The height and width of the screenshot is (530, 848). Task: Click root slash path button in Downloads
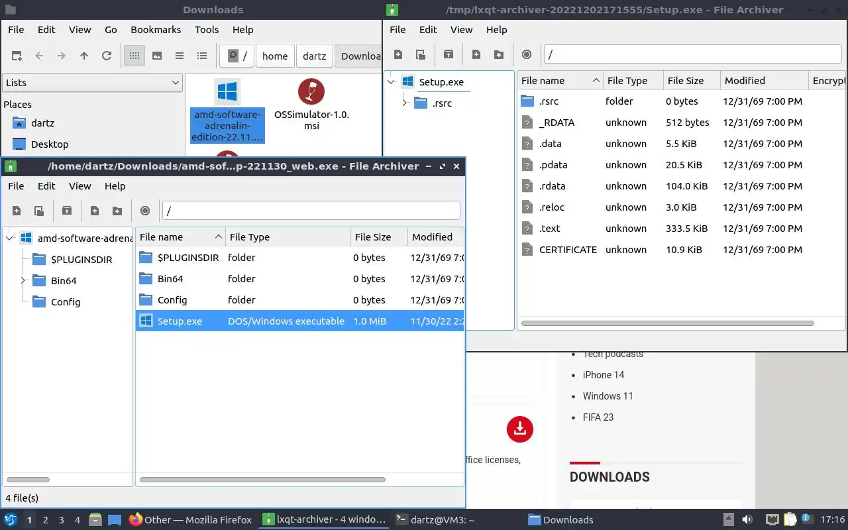[x=238, y=56]
